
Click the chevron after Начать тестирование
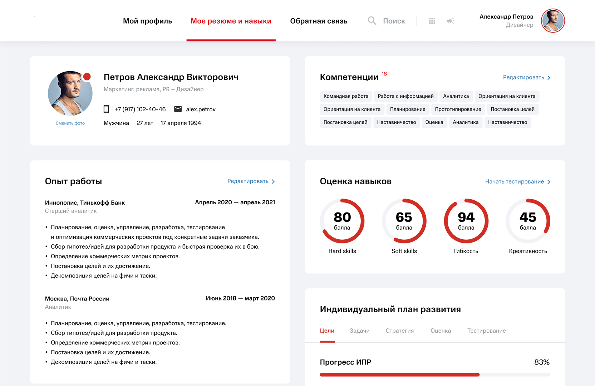point(549,182)
